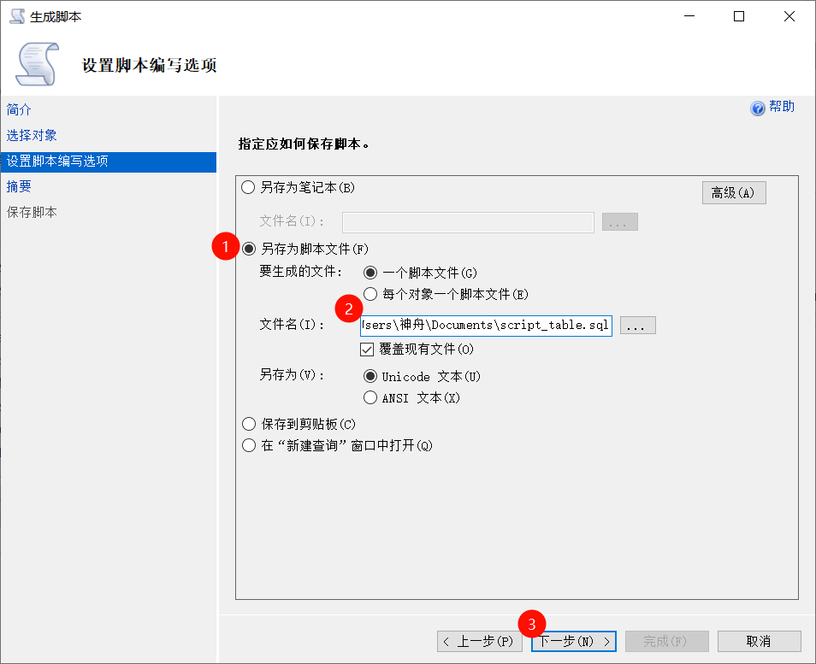Screen dimensions: 816x664
Task: Select the 设置脚本编写选项 step
Action: pyautogui.click(x=109, y=162)
